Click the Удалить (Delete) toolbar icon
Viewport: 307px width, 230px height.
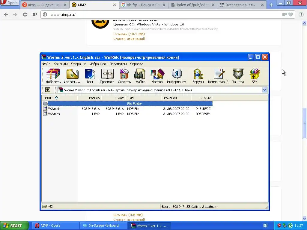click(x=124, y=76)
